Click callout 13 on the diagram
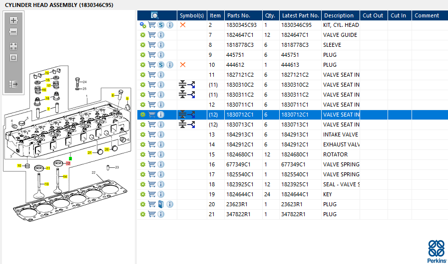The width and height of the screenshot is (448, 264). point(47,184)
